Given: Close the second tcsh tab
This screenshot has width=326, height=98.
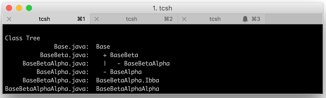Looking at the screenshot, I should 97,19.
